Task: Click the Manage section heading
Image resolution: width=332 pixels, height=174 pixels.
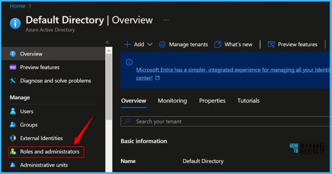Action: [20, 97]
